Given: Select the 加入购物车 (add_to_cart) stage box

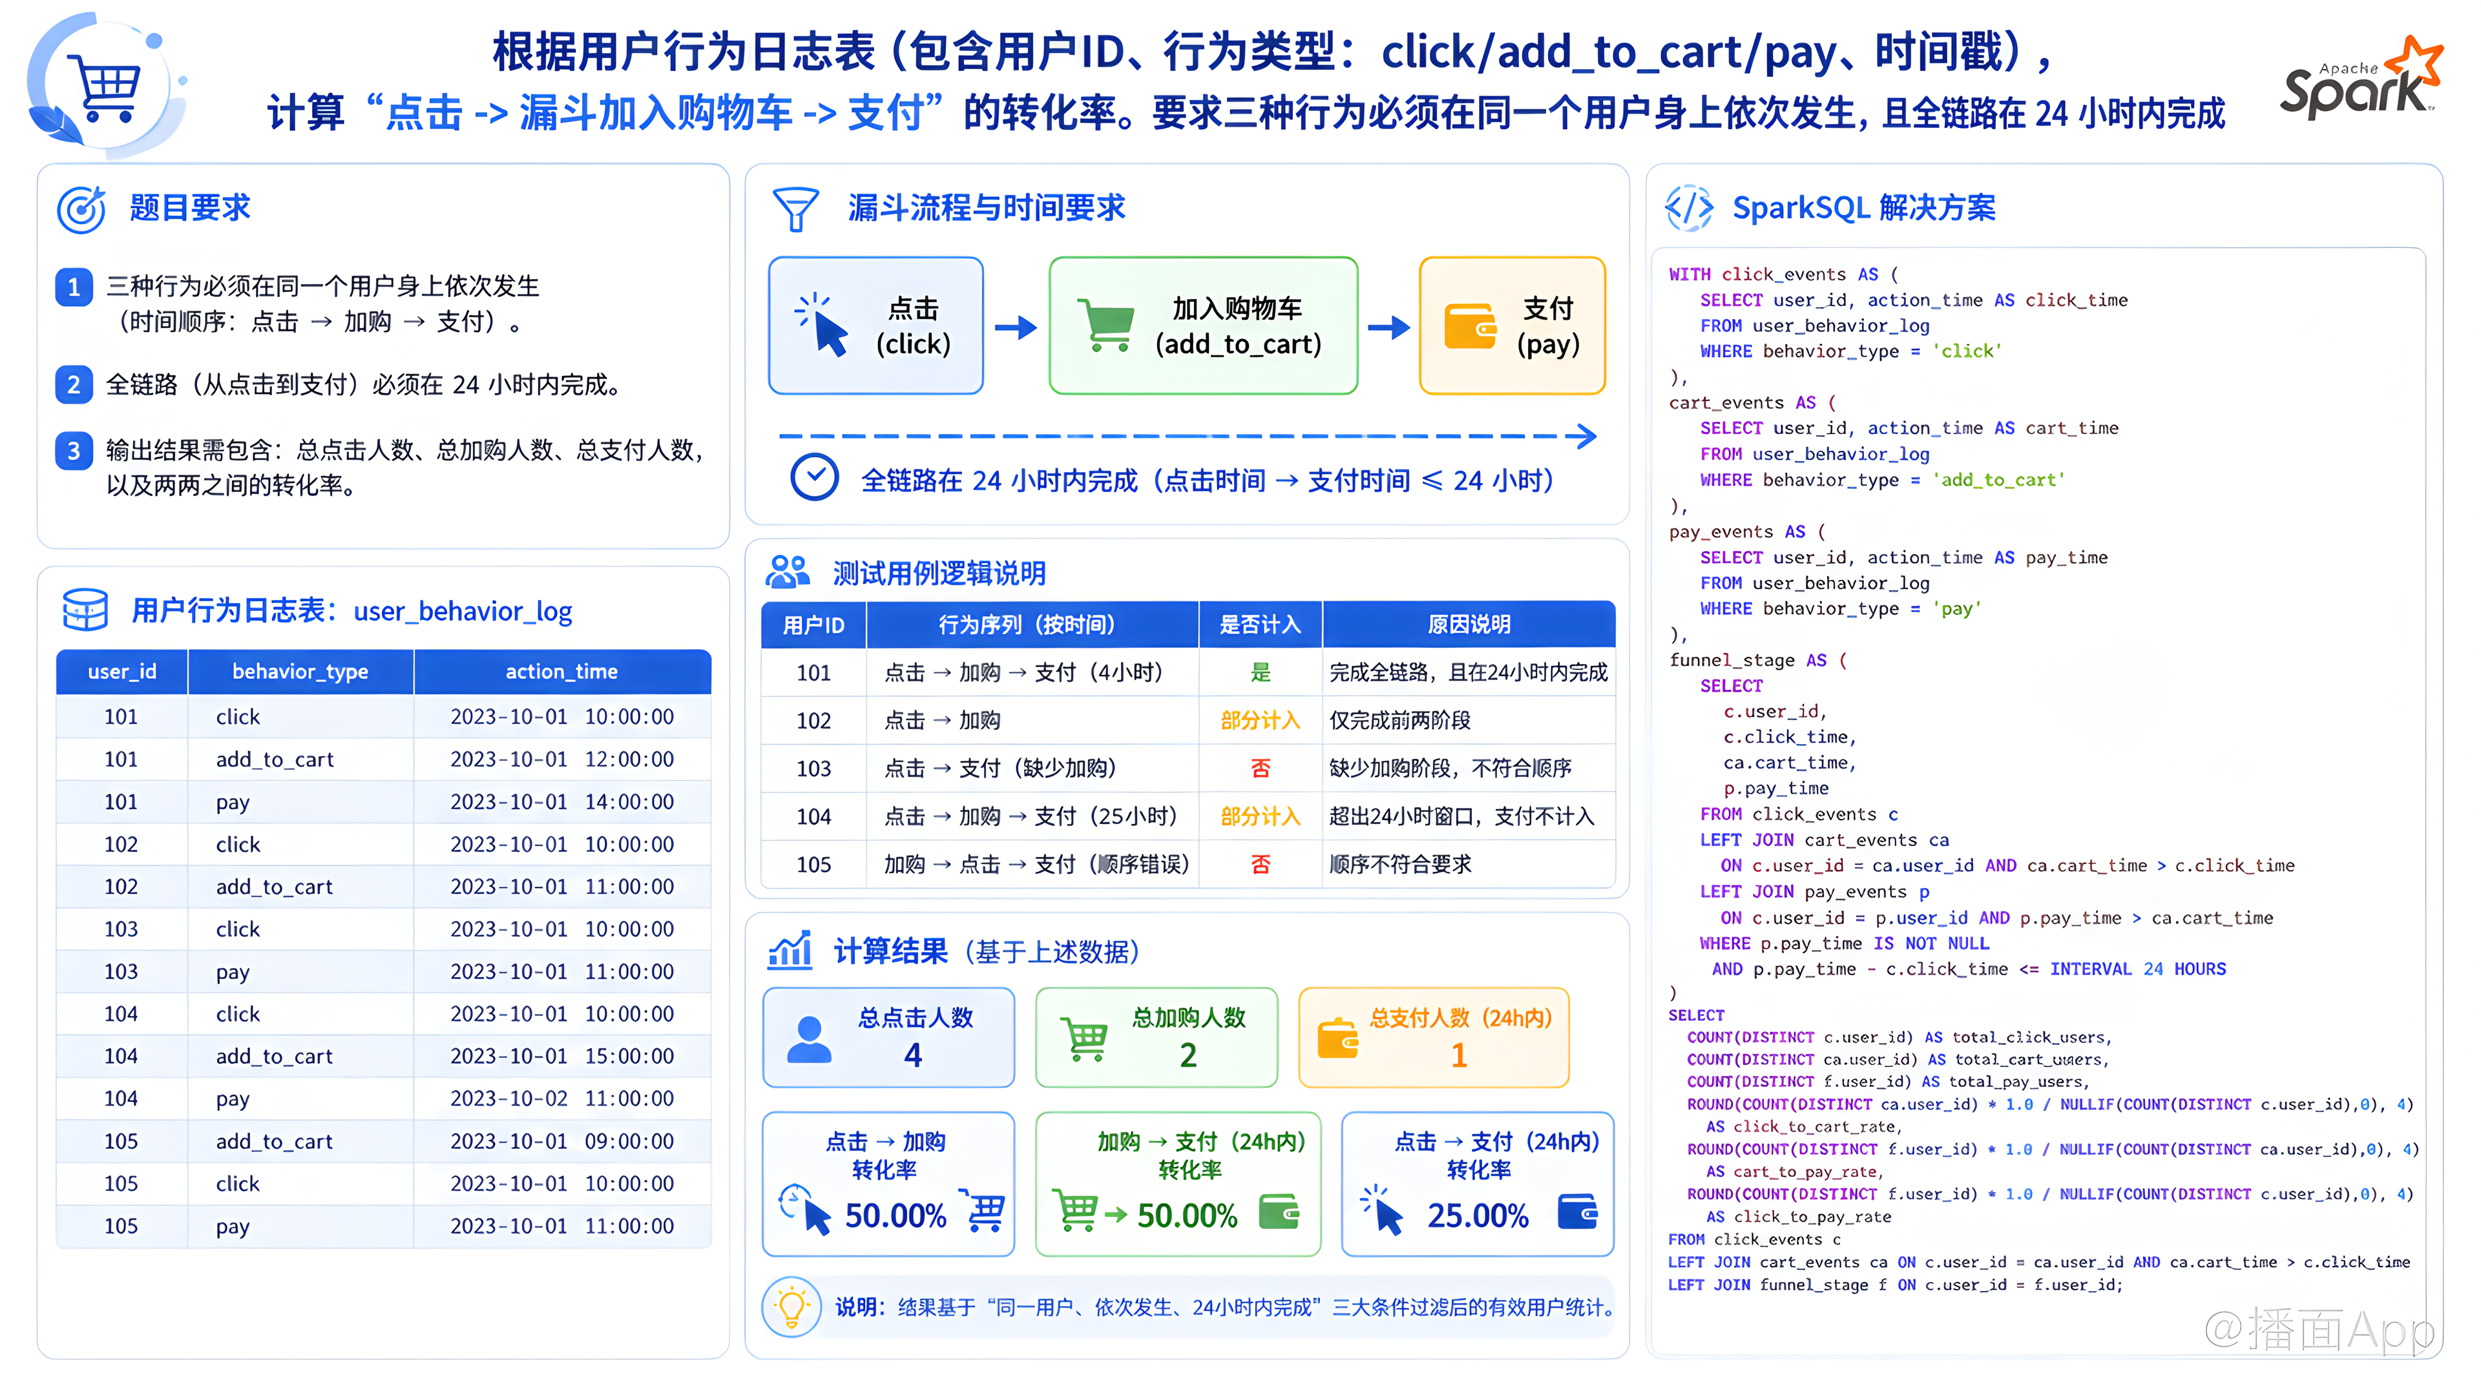Looking at the screenshot, I should 1203,325.
